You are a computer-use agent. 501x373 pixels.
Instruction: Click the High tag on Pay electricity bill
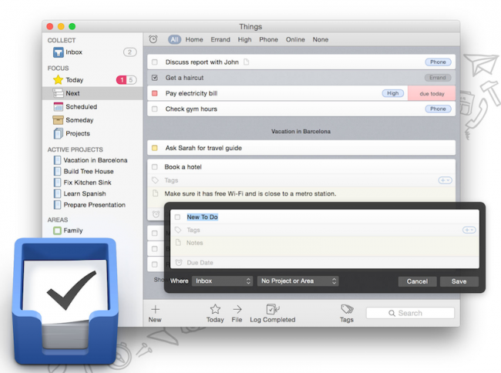click(x=393, y=93)
